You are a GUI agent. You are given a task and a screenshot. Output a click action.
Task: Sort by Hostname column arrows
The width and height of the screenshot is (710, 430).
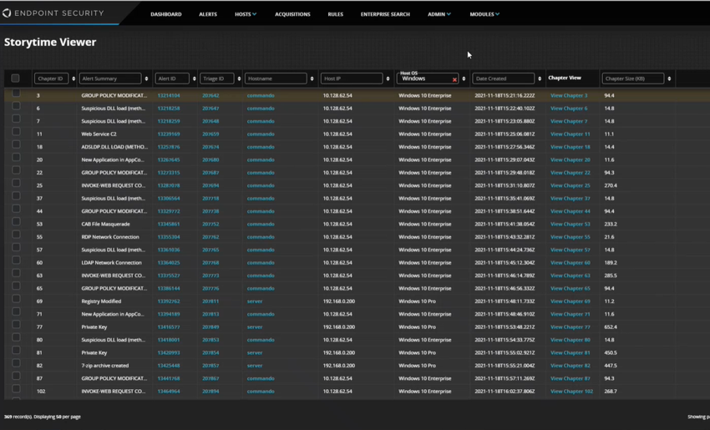(x=312, y=78)
